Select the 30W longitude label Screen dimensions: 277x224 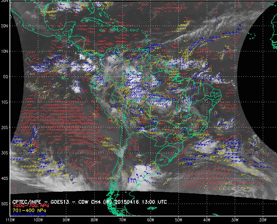235,220
